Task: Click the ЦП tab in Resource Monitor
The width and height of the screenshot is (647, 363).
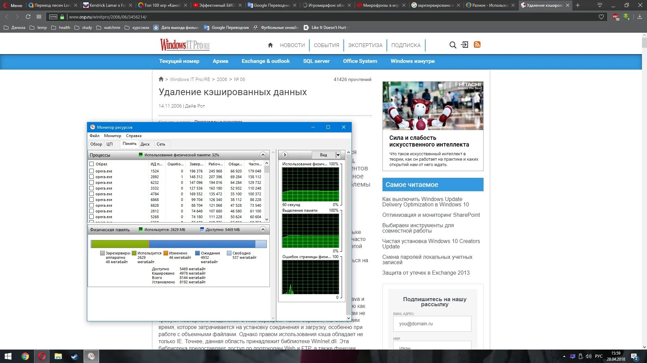Action: tap(110, 144)
